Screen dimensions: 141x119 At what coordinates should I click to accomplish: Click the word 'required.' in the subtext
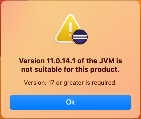tap(104, 83)
